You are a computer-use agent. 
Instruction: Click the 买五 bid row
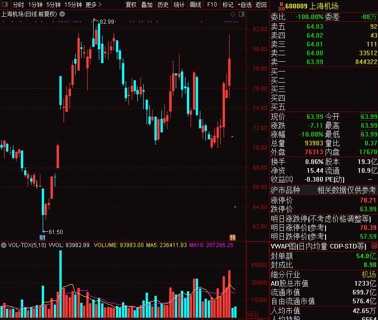324,107
